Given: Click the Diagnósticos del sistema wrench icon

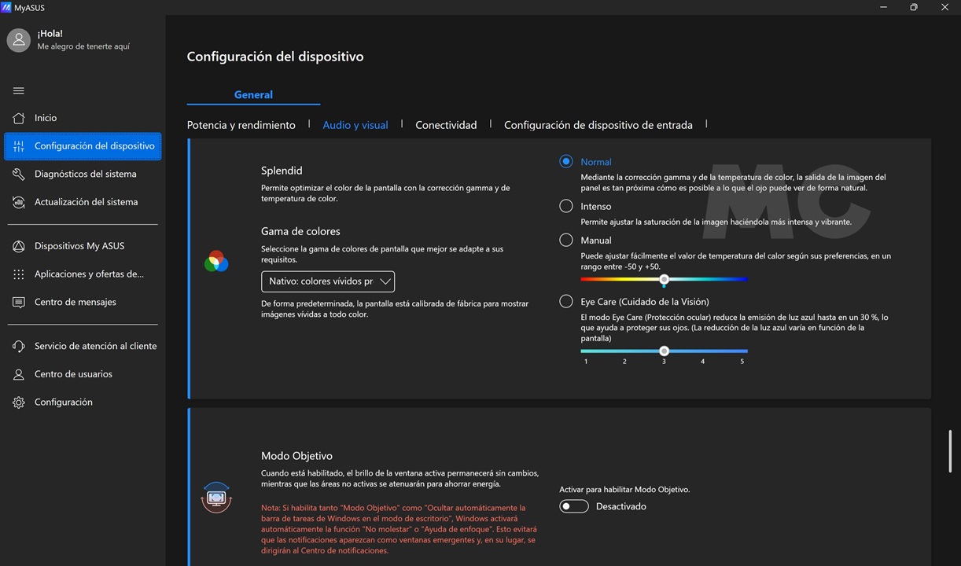Looking at the screenshot, I should pos(19,174).
